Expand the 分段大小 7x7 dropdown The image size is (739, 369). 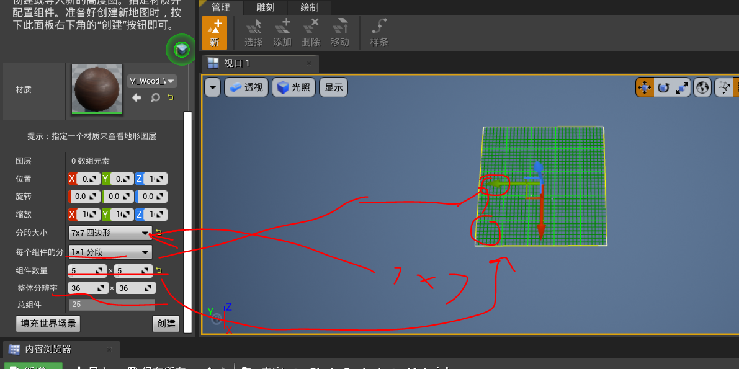point(110,233)
